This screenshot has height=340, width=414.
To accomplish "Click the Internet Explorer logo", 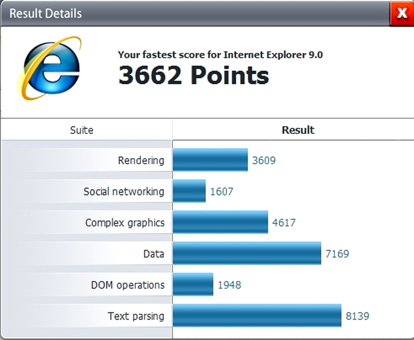I will 49,68.
